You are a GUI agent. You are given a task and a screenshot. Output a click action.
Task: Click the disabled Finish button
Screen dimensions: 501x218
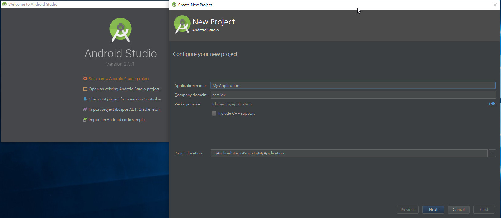(x=484, y=210)
